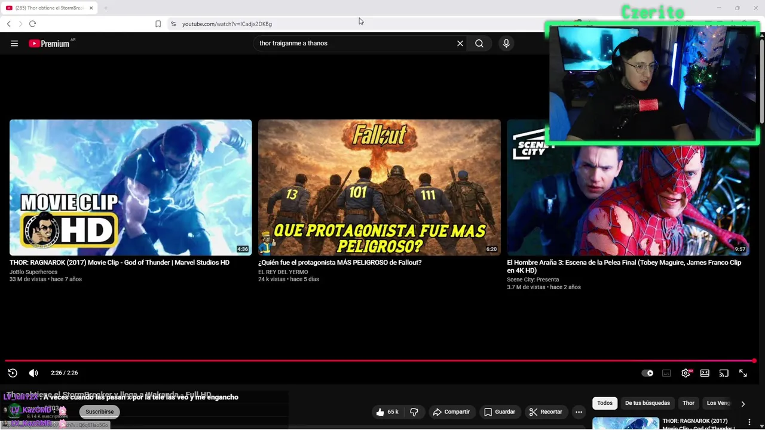Open the YouTube hamburger guide menu
This screenshot has width=765, height=430.
click(14, 43)
